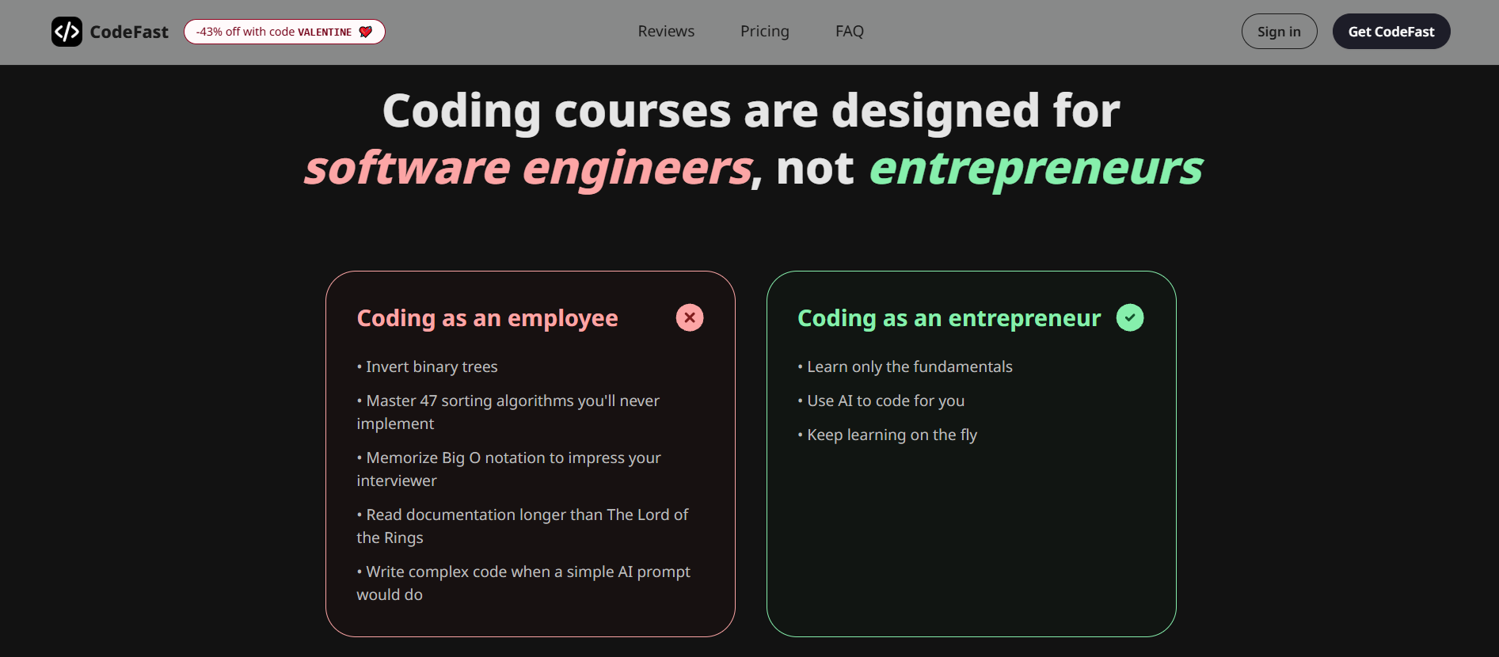Viewport: 1499px width, 657px height.
Task: Select the code brackets symbol in the header
Action: coord(67,32)
